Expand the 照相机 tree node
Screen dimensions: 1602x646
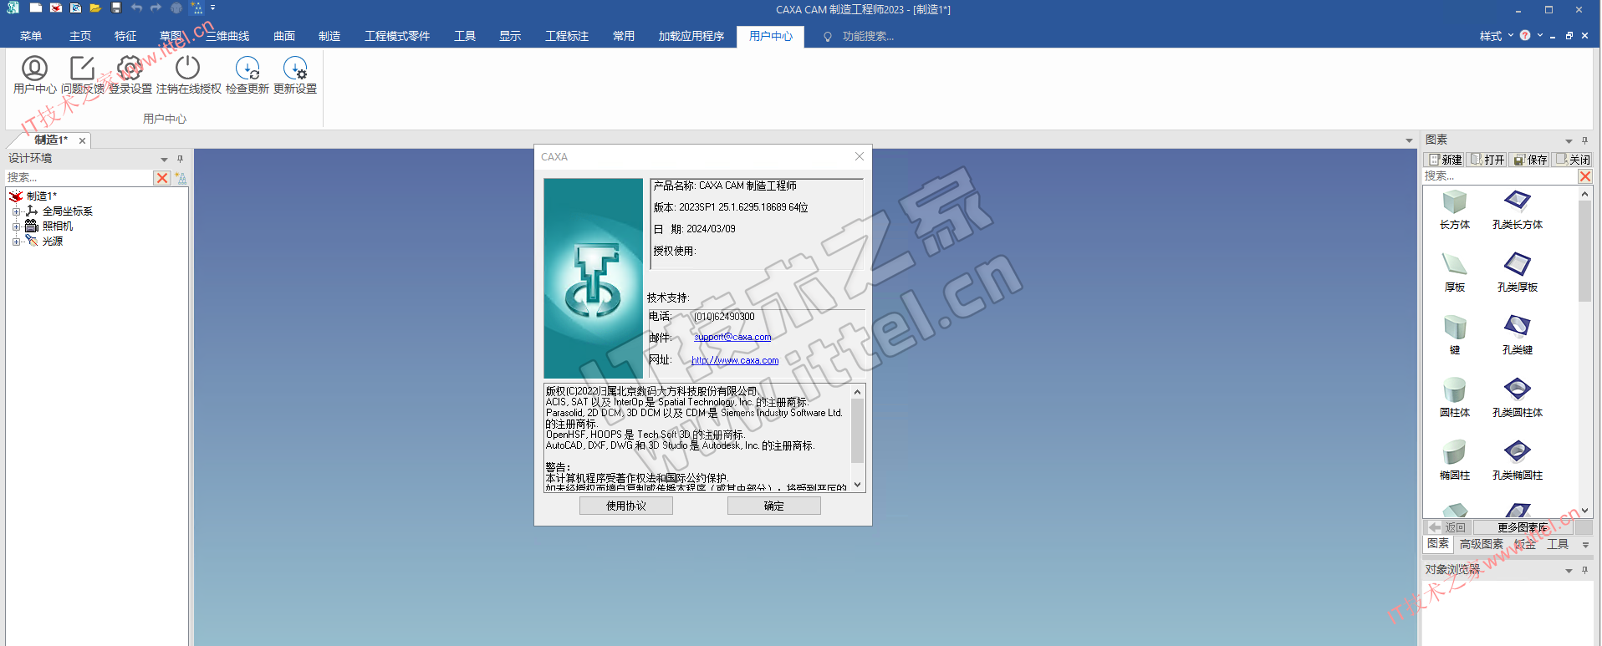[16, 226]
